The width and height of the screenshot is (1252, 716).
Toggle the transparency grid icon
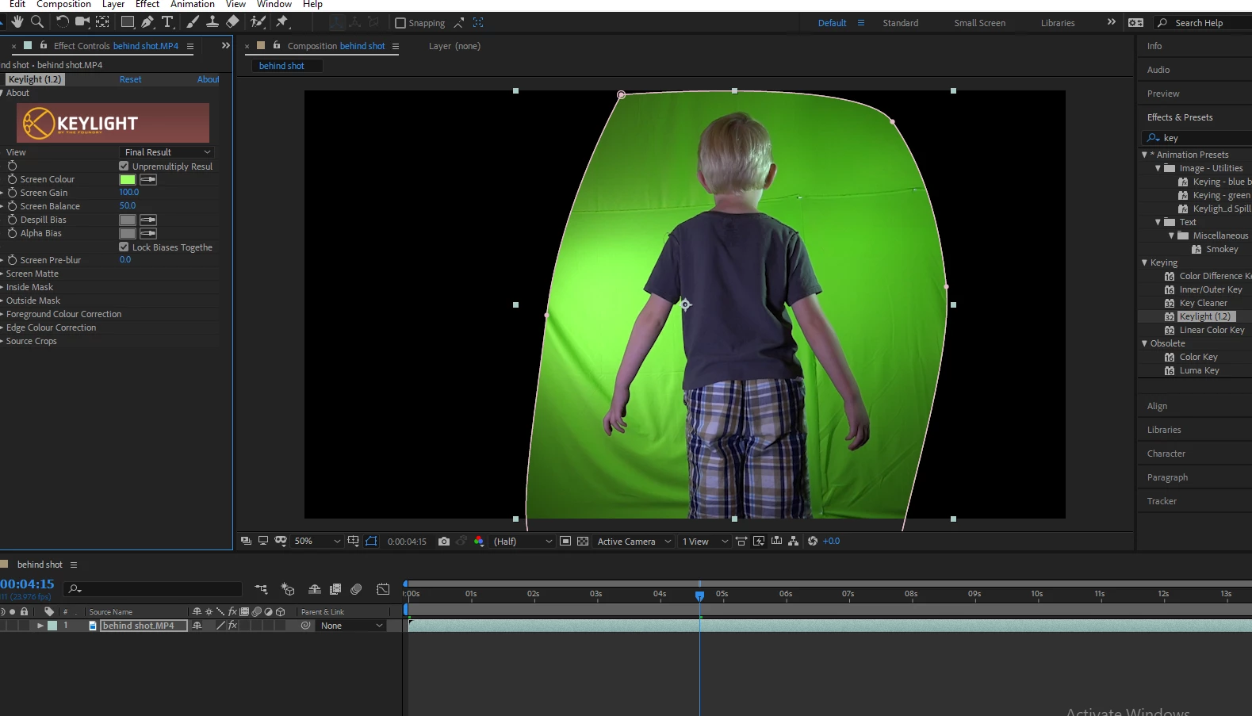(x=583, y=542)
